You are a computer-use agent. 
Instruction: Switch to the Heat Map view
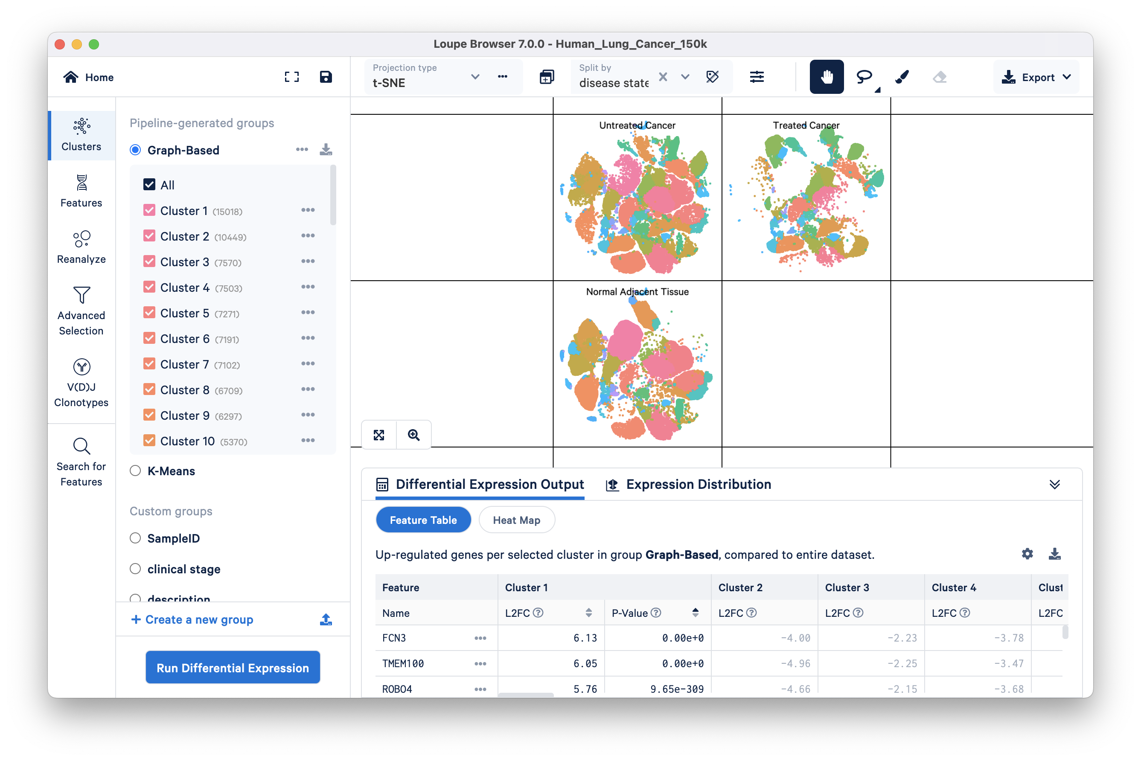[x=516, y=520]
